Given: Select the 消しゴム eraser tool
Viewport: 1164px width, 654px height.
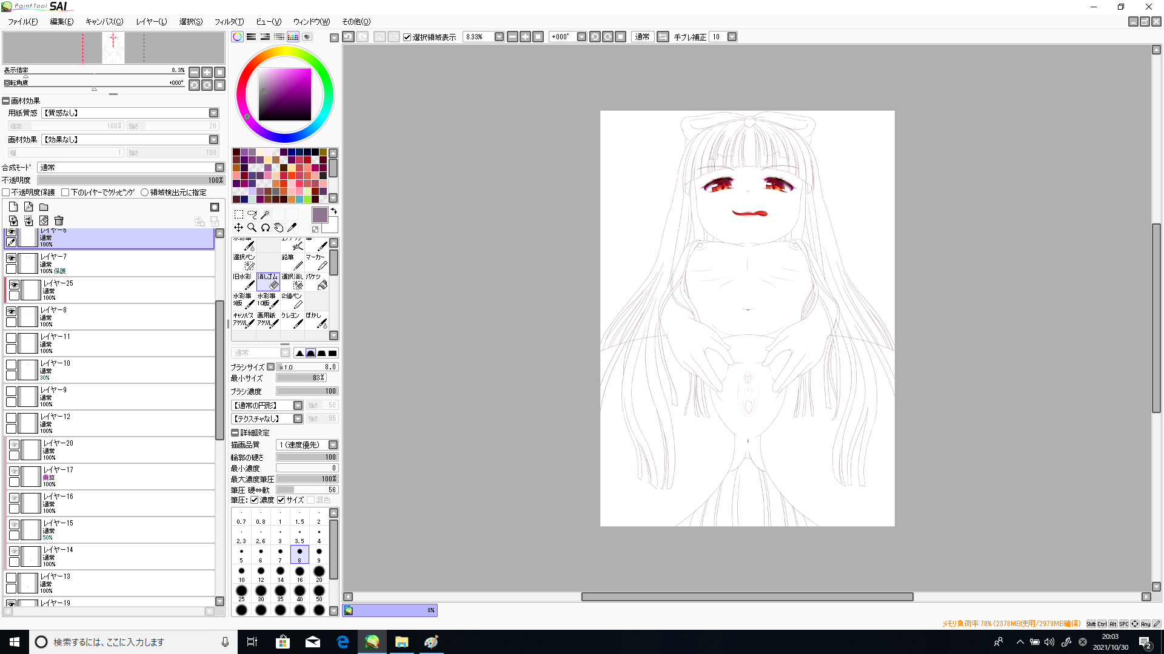Looking at the screenshot, I should click(268, 282).
